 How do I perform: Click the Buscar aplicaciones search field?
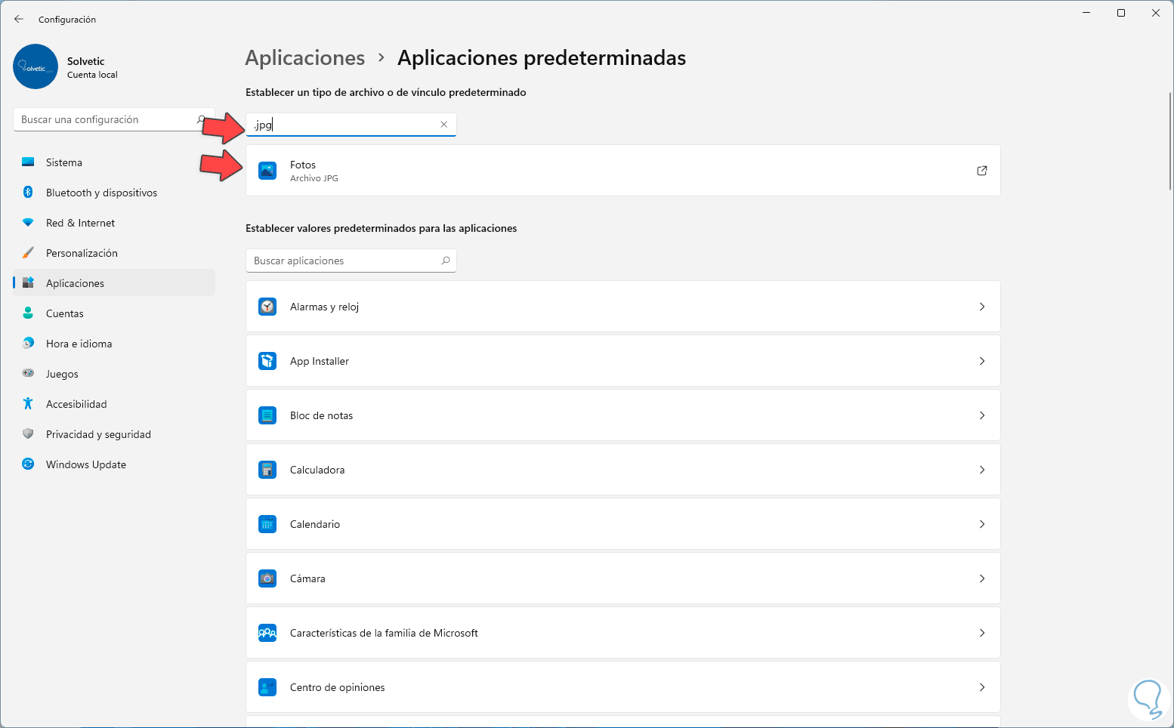(344, 261)
